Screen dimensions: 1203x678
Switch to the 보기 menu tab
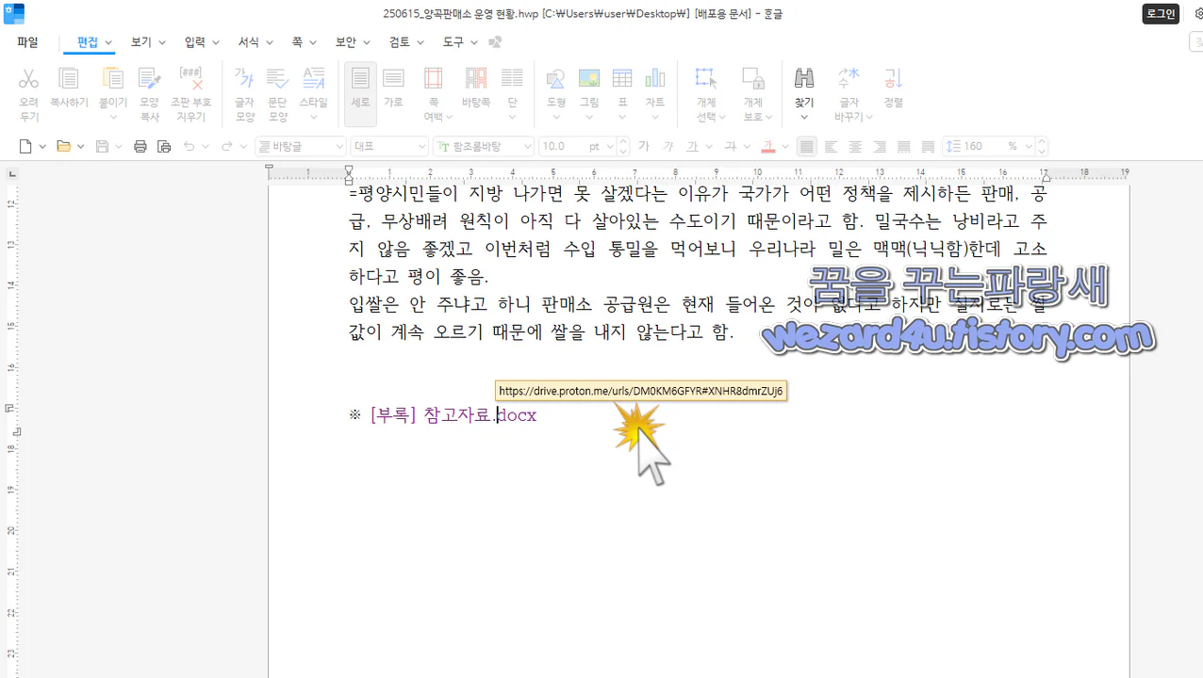(x=140, y=41)
